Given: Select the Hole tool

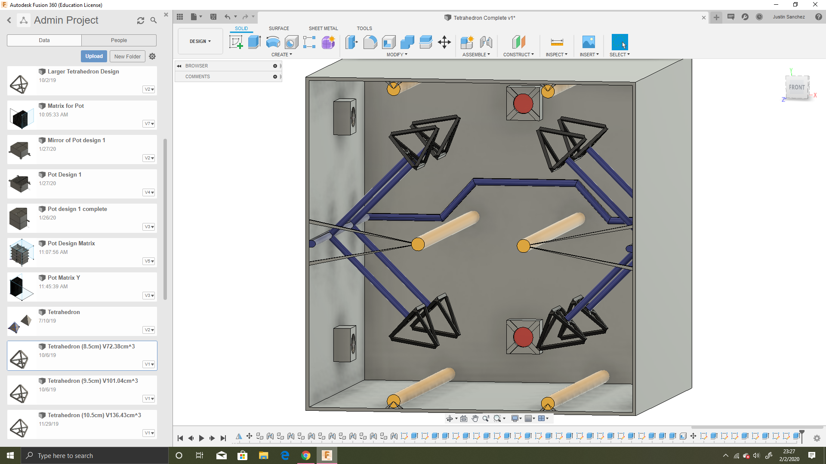Looking at the screenshot, I should tap(291, 42).
